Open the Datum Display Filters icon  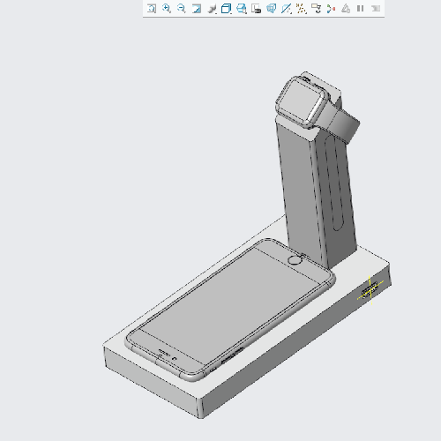(x=286, y=9)
